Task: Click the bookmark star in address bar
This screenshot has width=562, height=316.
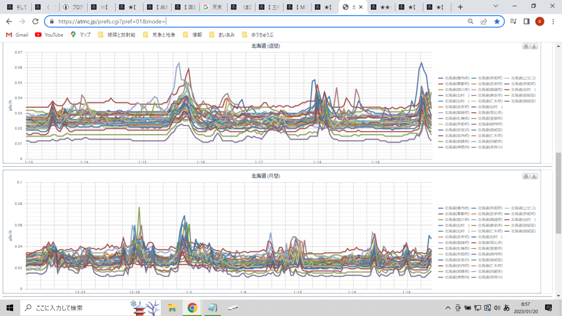Action: pos(497,22)
